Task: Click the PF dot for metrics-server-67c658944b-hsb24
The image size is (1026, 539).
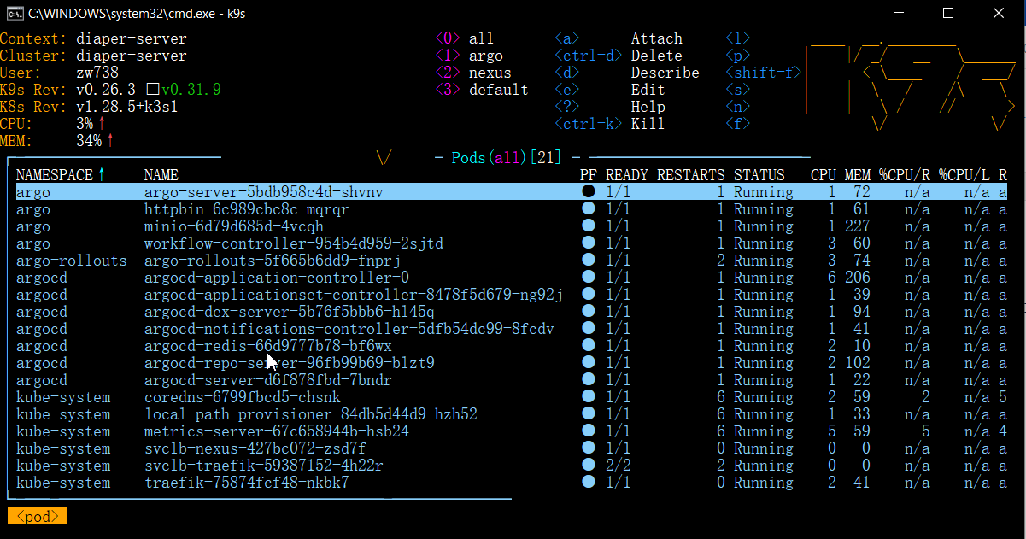Action: (588, 431)
